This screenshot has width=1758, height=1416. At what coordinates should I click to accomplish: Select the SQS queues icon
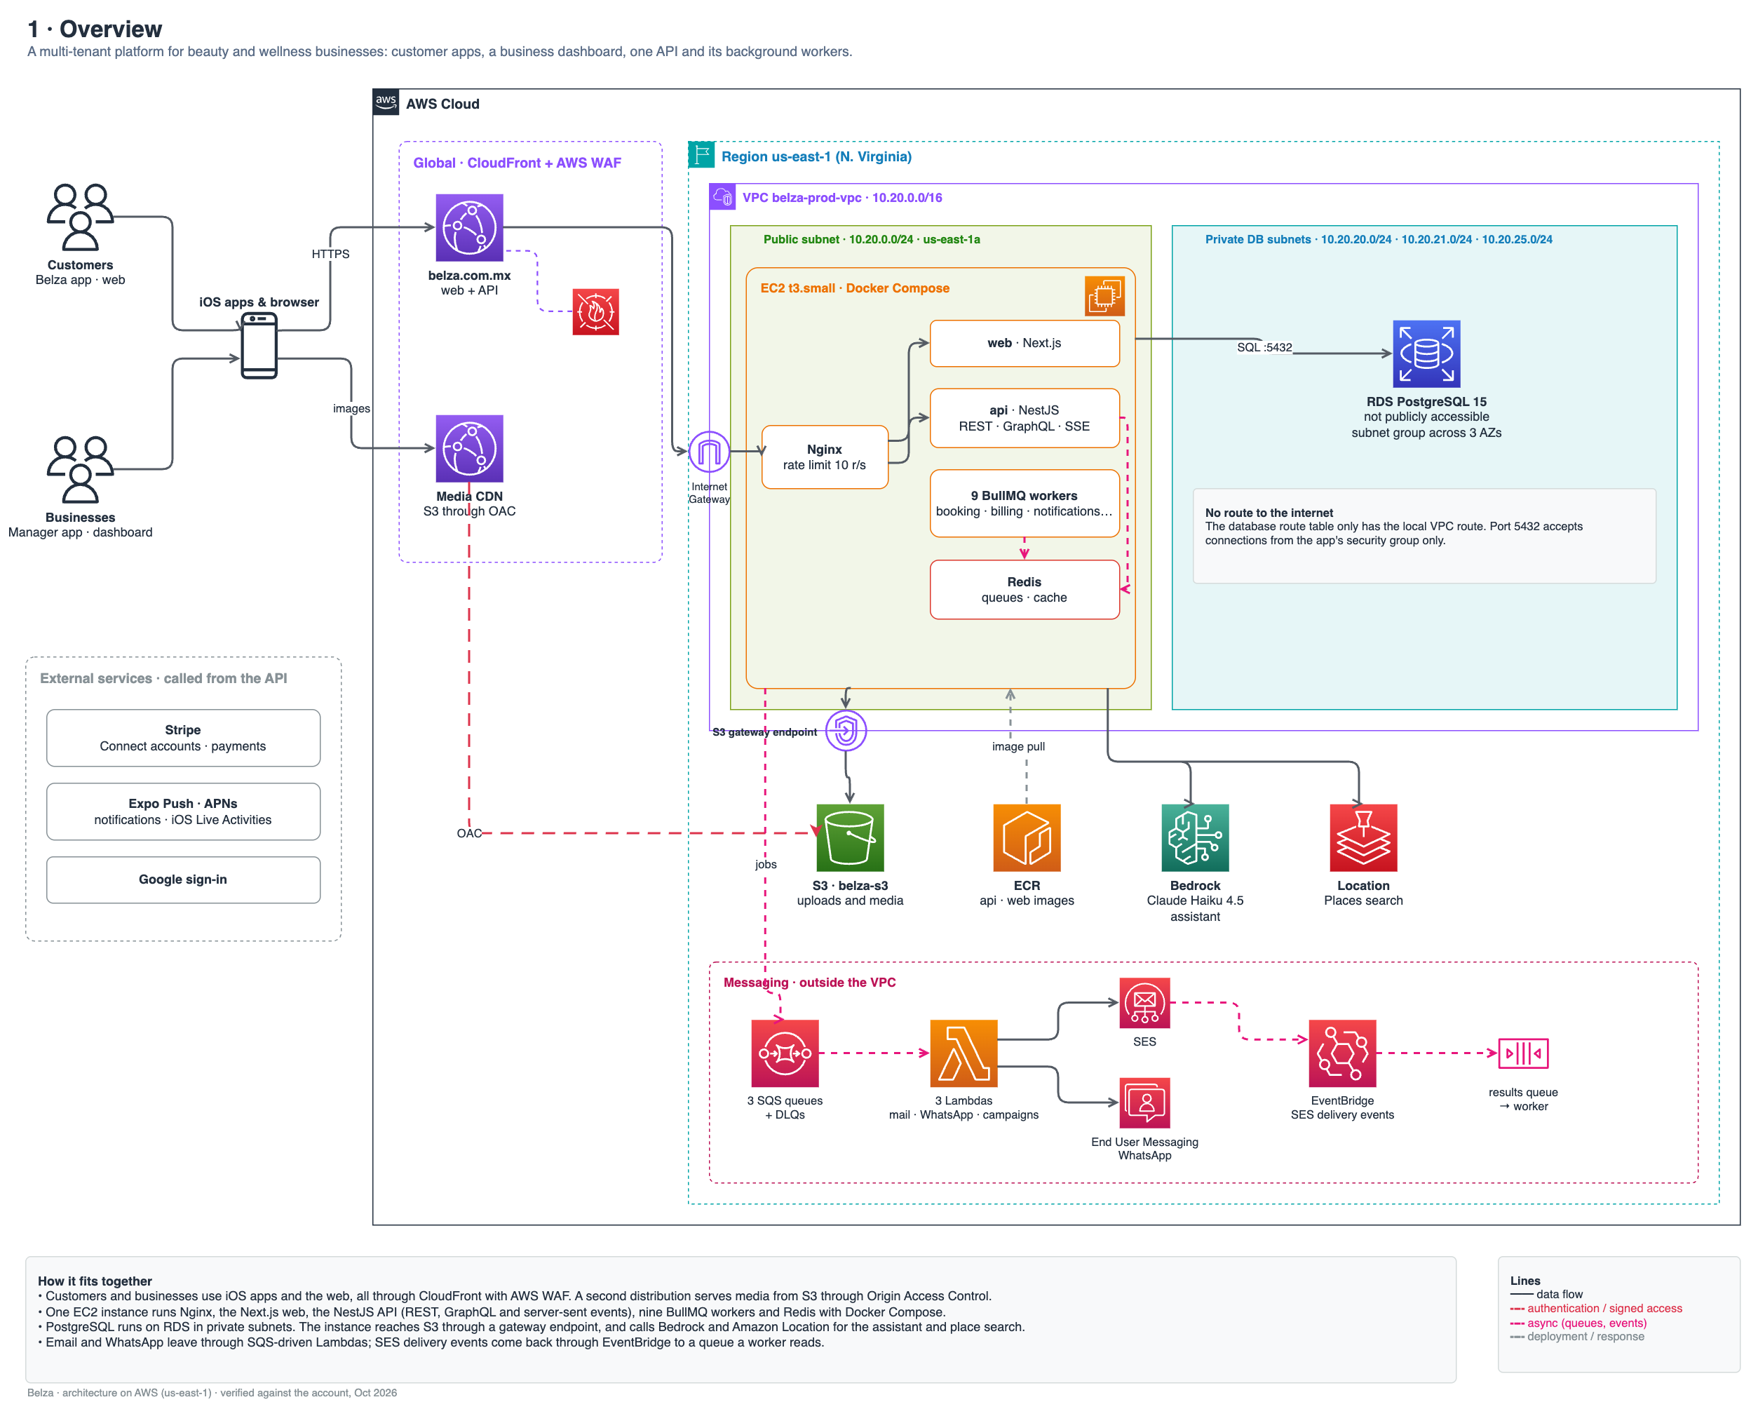785,1053
